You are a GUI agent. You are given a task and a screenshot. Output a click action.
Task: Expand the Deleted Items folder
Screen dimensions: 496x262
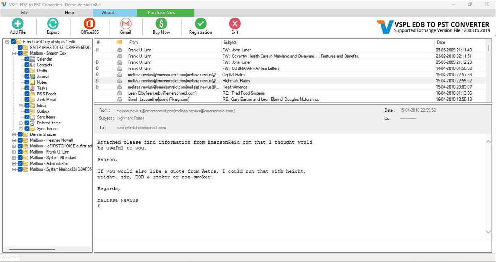21,123
